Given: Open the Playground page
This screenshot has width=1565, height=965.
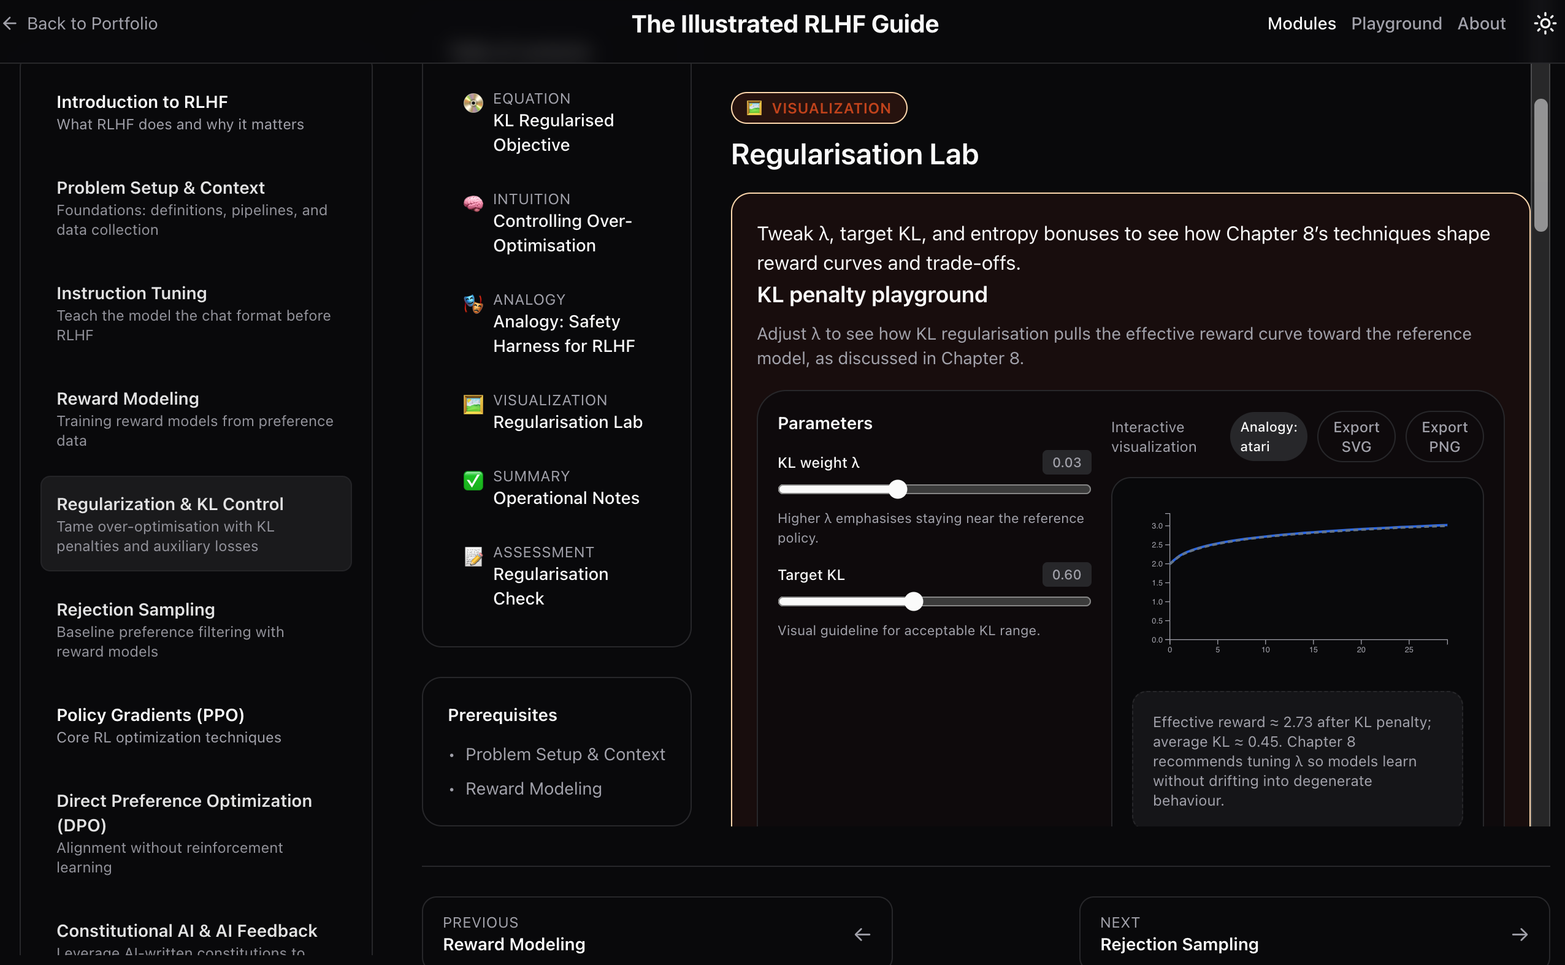Looking at the screenshot, I should (1396, 23).
